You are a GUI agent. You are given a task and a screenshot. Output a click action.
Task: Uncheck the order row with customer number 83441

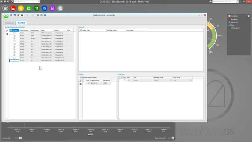pos(15,39)
